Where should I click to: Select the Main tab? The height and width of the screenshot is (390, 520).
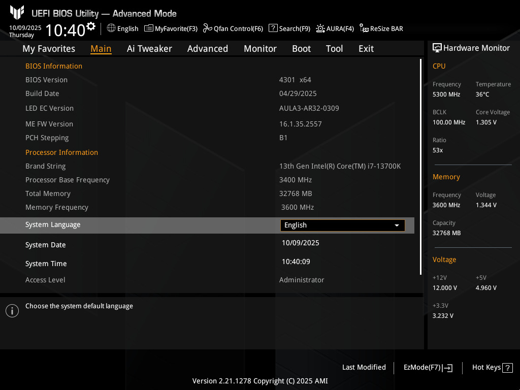[101, 49]
